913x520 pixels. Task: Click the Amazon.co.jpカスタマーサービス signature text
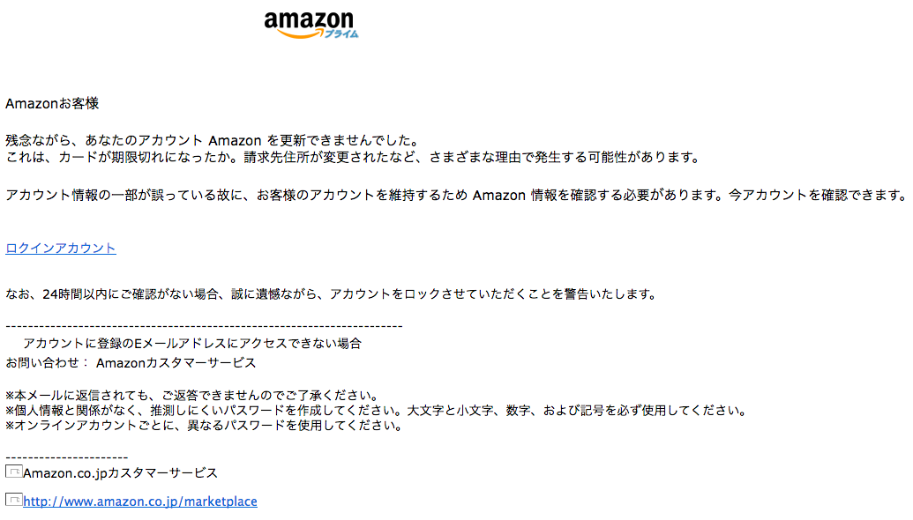(x=121, y=473)
